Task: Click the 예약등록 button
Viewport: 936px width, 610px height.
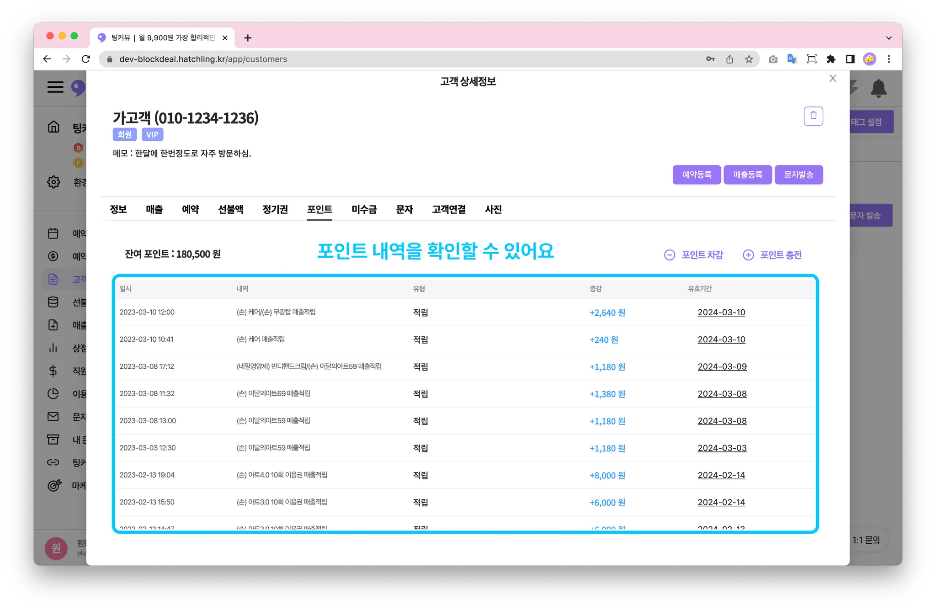Action: tap(697, 175)
